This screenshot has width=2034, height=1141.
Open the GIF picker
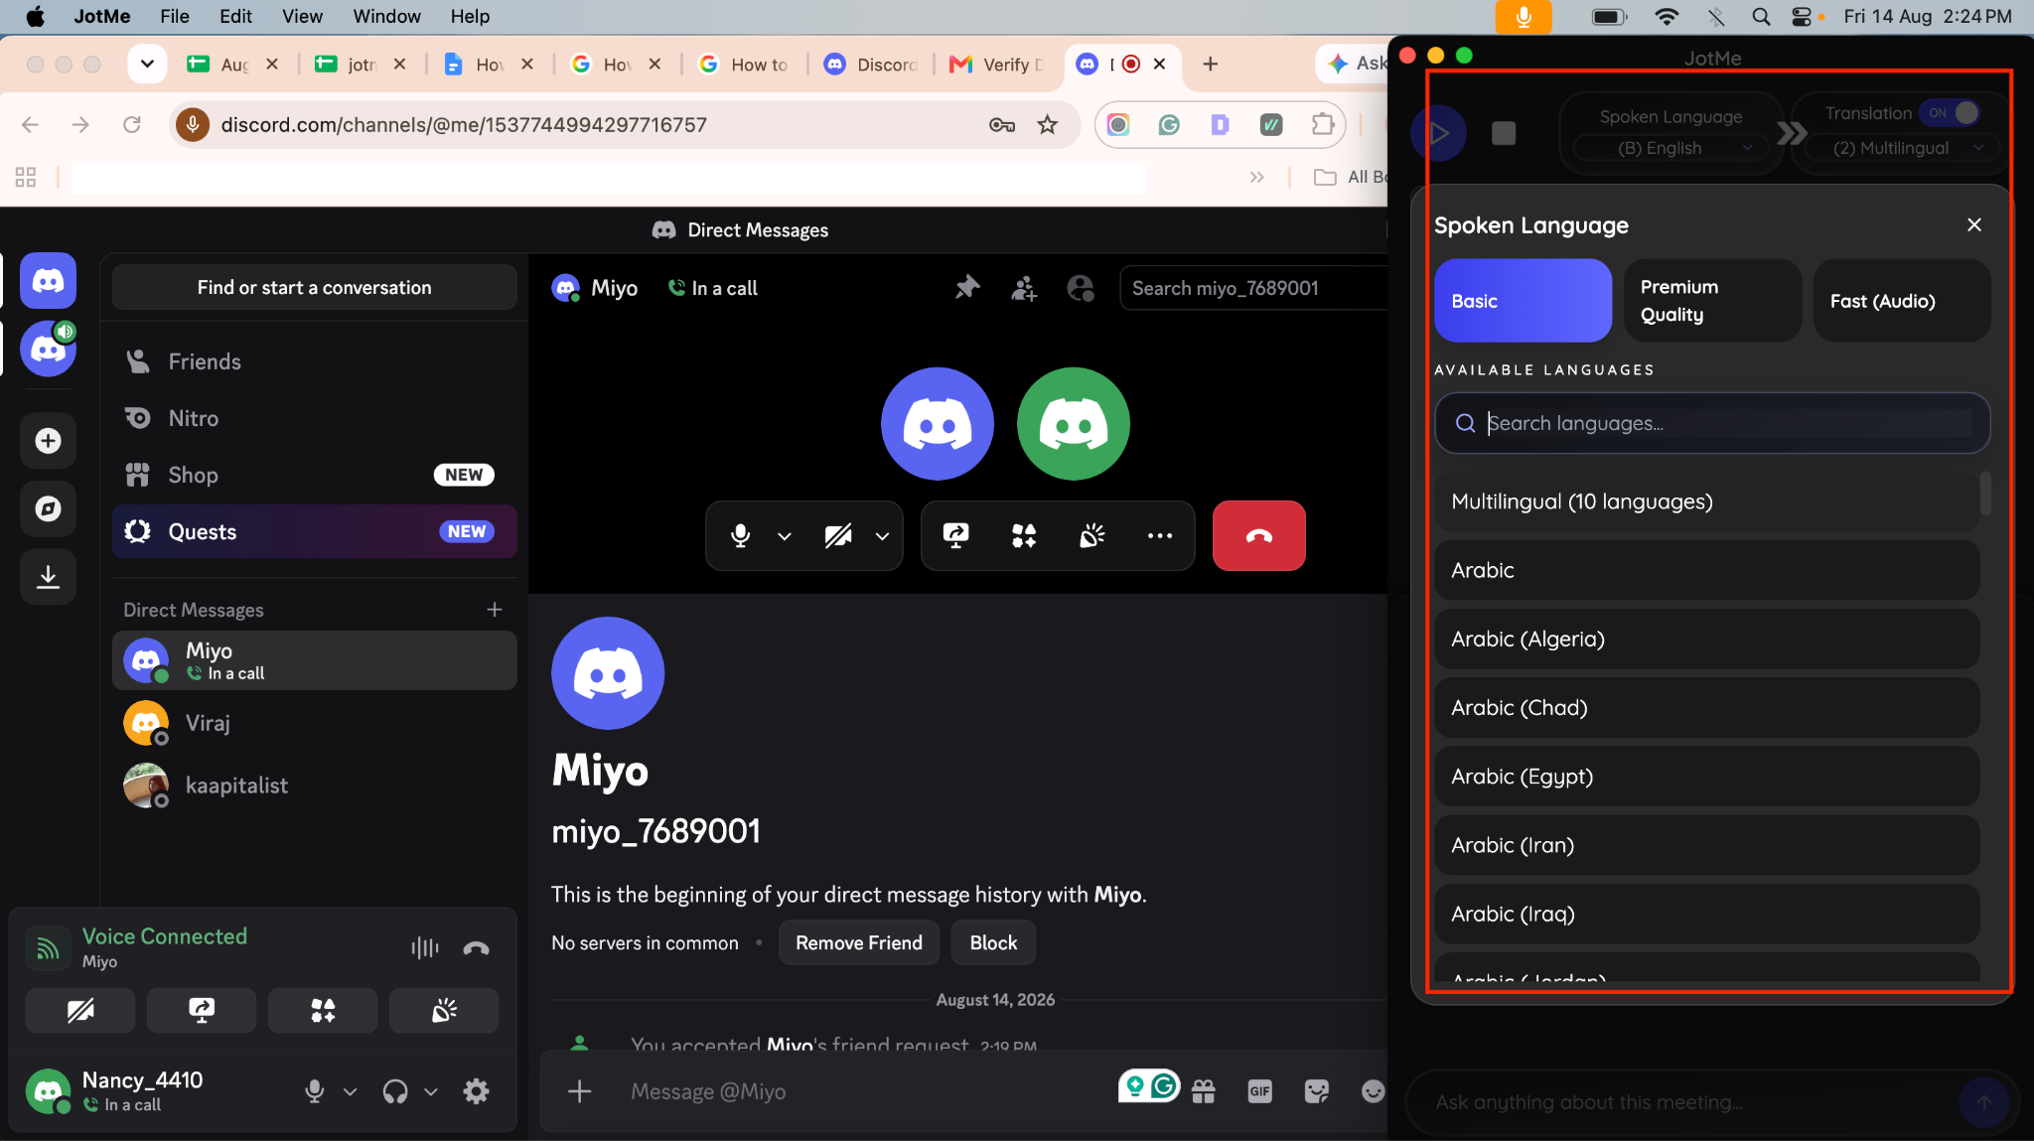(1260, 1091)
